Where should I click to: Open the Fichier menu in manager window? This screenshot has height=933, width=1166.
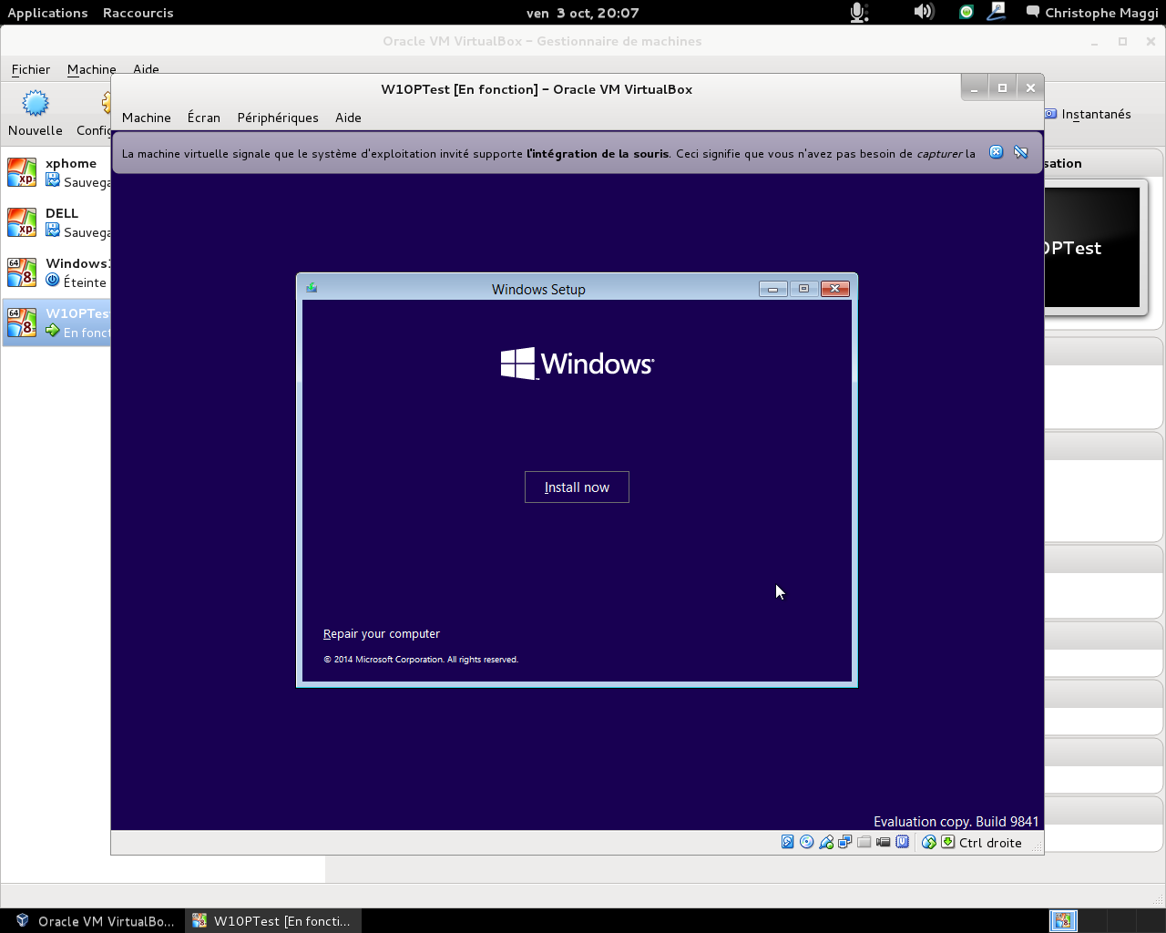click(x=31, y=69)
